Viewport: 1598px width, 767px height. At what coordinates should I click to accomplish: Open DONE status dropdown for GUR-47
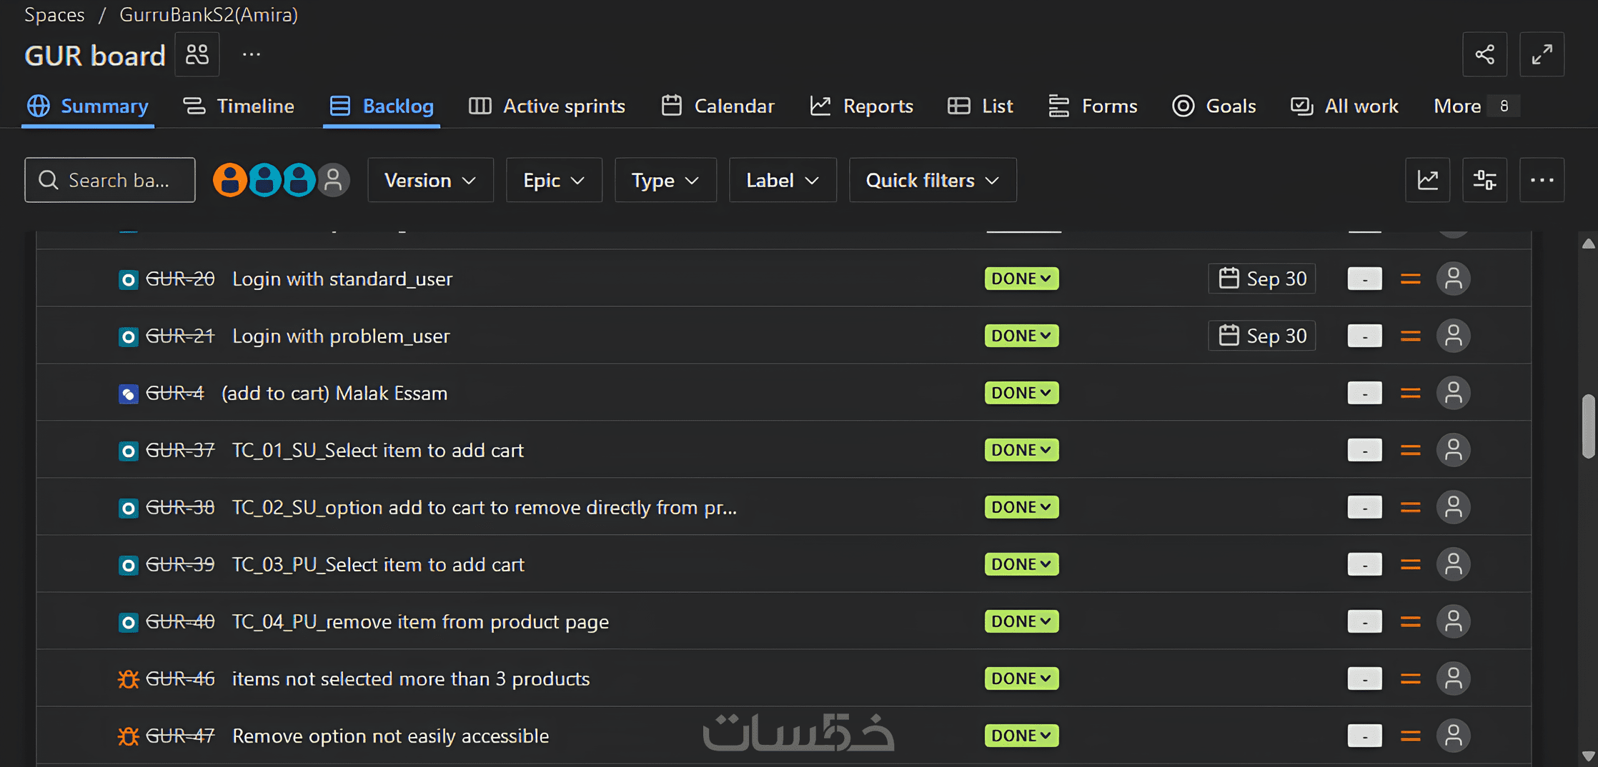1021,736
